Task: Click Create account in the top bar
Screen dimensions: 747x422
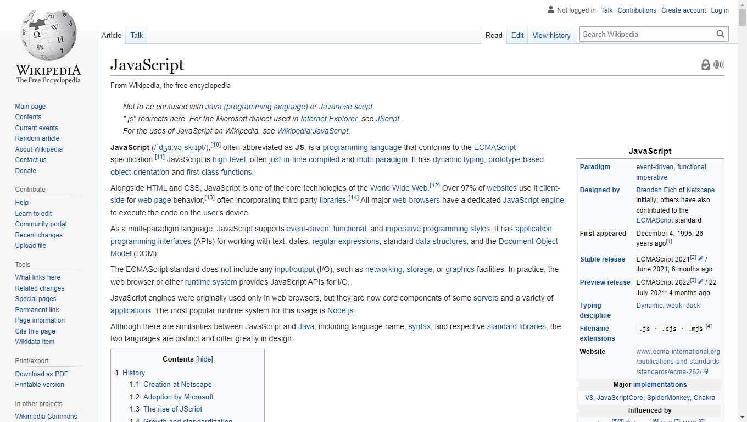Action: pos(683,10)
